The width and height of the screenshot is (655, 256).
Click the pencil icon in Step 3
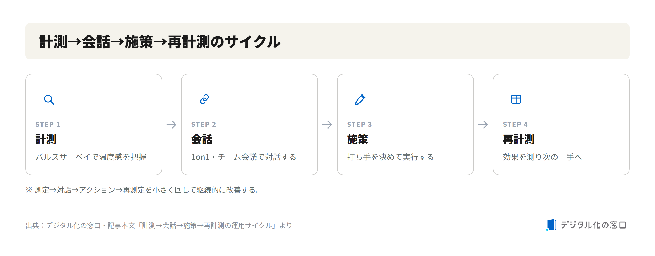pos(360,99)
